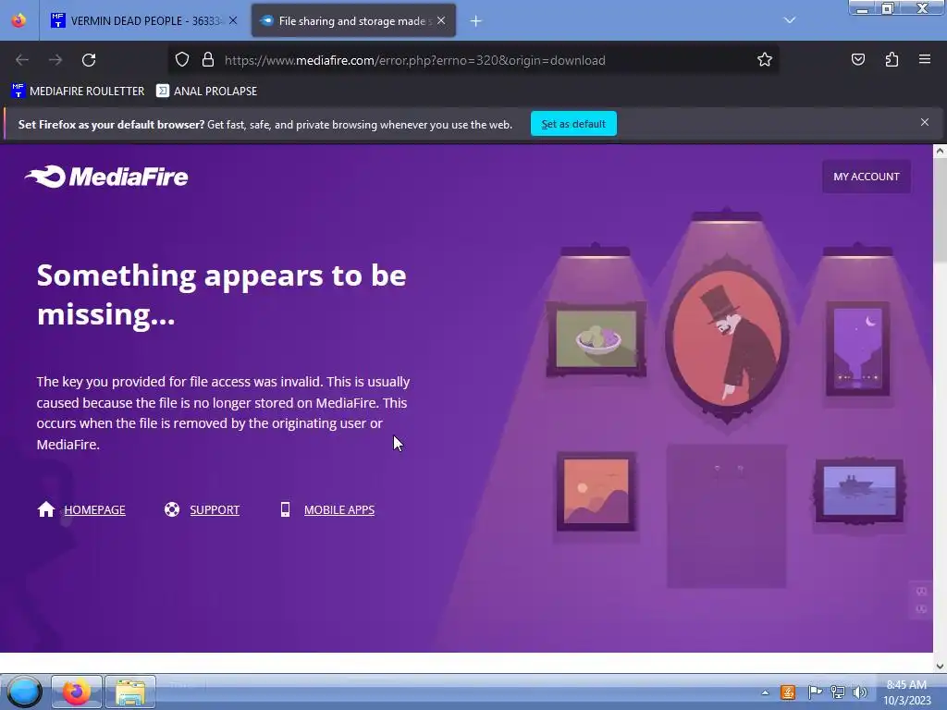Click the ship at sea painting
947x710 pixels.
click(x=859, y=491)
